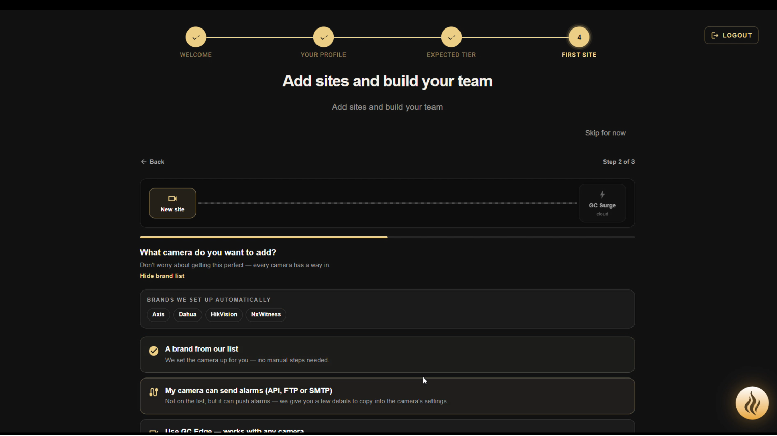Click the Expected Tier step checkmark circle

(x=451, y=37)
